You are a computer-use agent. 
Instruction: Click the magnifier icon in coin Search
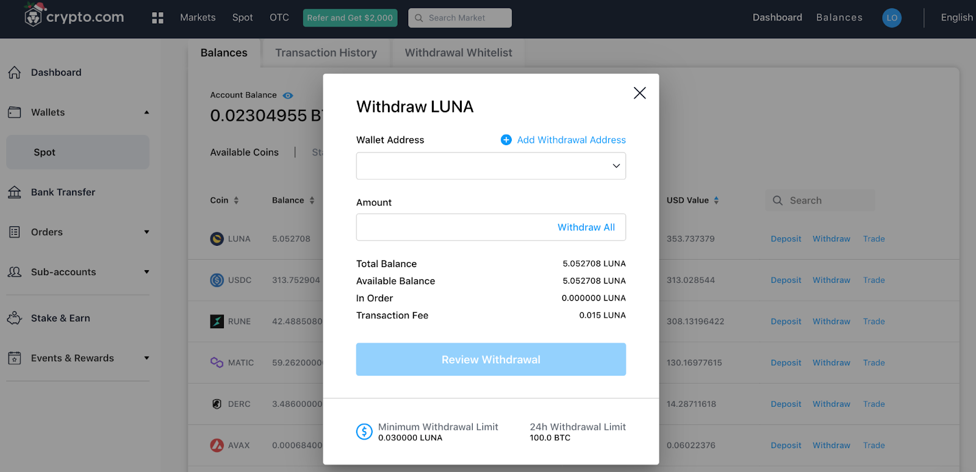(778, 200)
